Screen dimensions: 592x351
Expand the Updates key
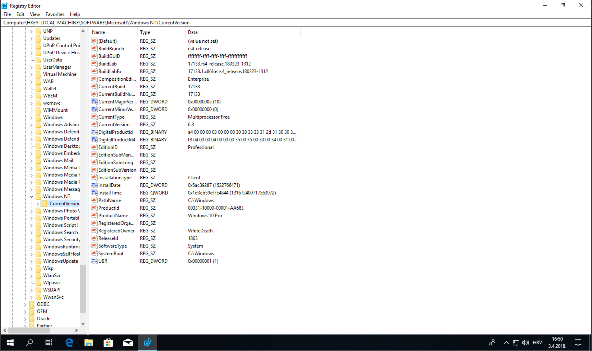click(32, 38)
